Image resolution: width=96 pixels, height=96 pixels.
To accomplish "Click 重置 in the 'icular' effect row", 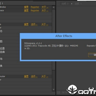I will pyautogui.click(x=26, y=77).
